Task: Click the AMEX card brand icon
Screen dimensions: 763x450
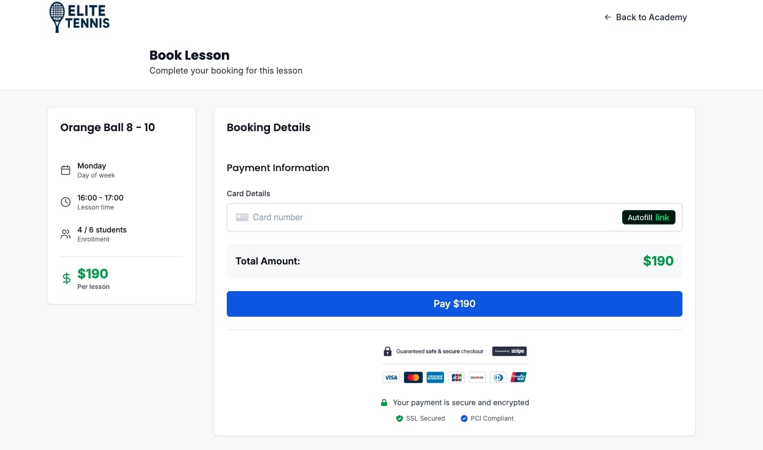Action: [435, 377]
